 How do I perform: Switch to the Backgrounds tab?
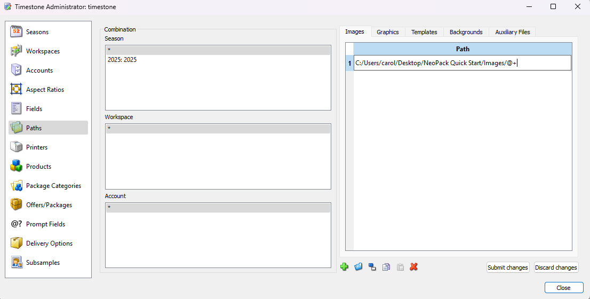coord(466,32)
